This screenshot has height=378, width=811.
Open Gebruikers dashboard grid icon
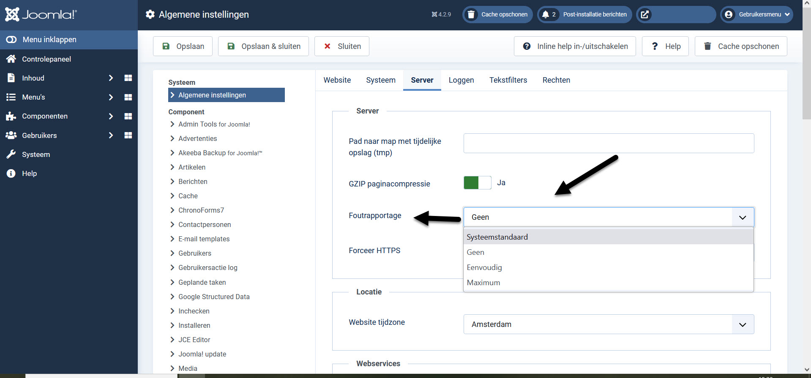coord(128,135)
